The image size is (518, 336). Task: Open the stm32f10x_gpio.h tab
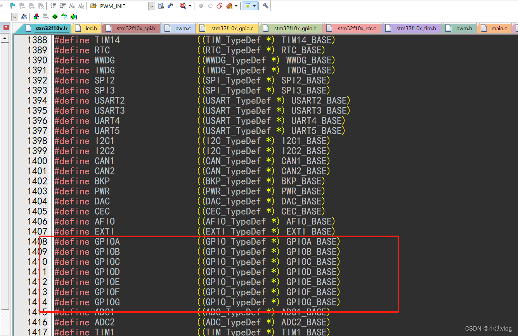(x=291, y=28)
